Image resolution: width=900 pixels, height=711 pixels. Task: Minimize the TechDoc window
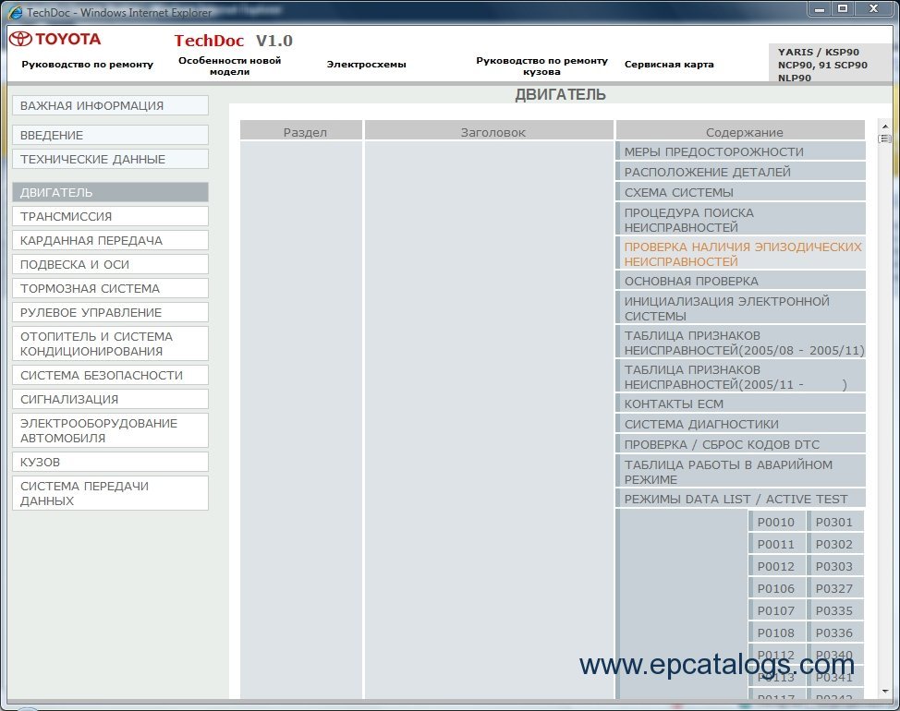[819, 8]
